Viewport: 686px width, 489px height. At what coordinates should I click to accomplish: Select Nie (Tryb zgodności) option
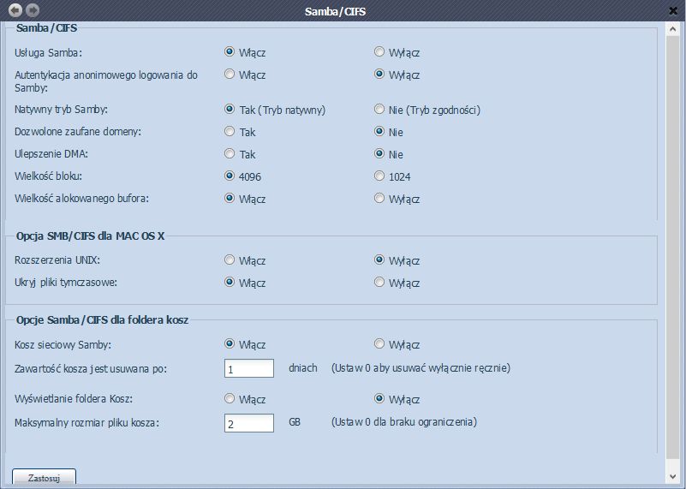379,109
